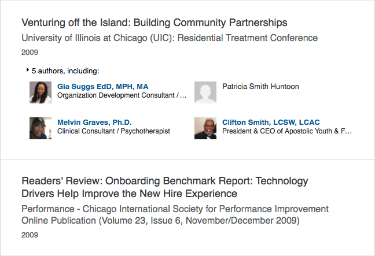375x256 pixels.
Task: Click University of Illinois at Chicago conference subtitle
Action: coord(170,38)
